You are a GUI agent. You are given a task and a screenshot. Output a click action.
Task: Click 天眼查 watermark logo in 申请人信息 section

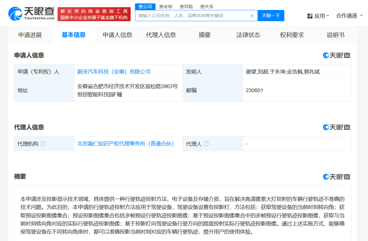(337, 55)
